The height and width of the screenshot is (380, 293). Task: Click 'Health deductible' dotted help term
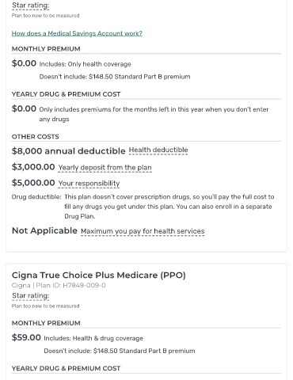158,150
